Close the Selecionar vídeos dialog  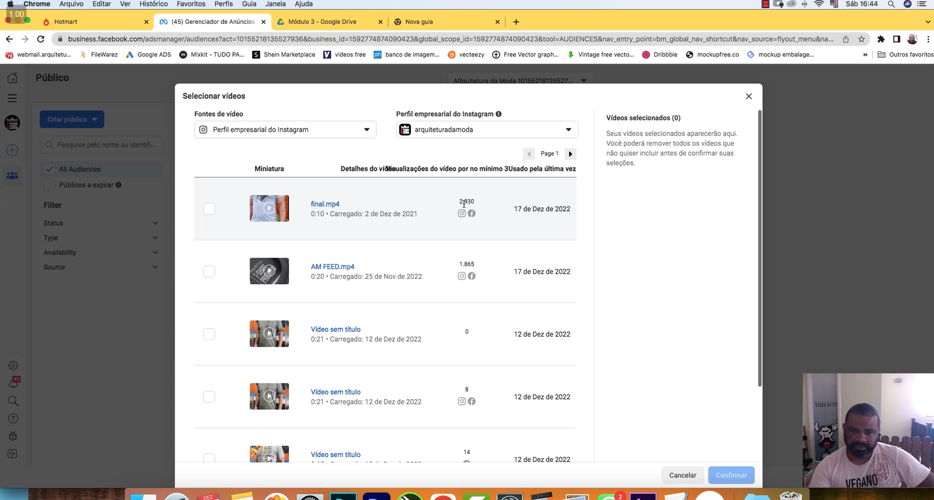(x=748, y=96)
